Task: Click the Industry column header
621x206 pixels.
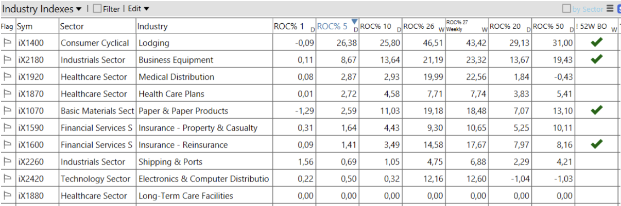Action: [x=153, y=26]
